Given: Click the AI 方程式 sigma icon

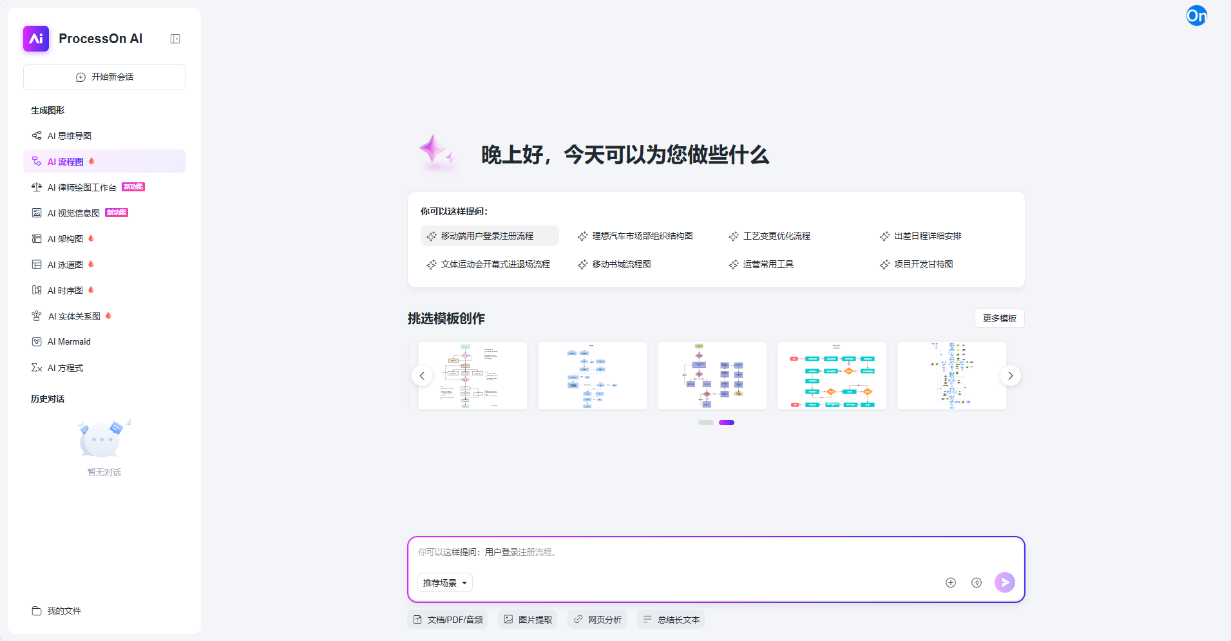Looking at the screenshot, I should pyautogui.click(x=37, y=367).
